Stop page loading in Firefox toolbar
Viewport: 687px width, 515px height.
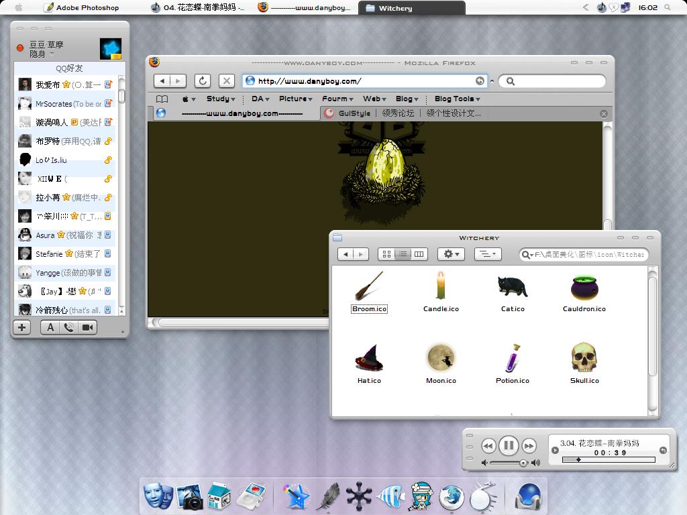tap(227, 80)
